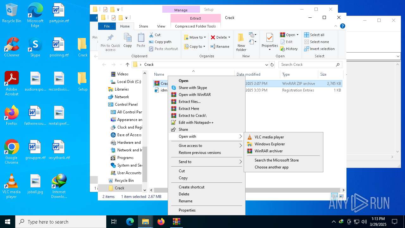Choose Open with WinRAR
Viewport: 405px width, 228px height.
(207, 95)
